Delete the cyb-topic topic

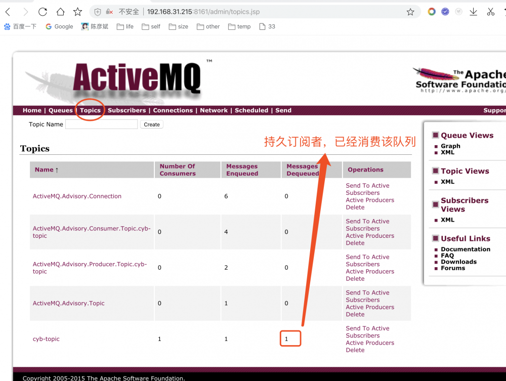click(x=355, y=350)
